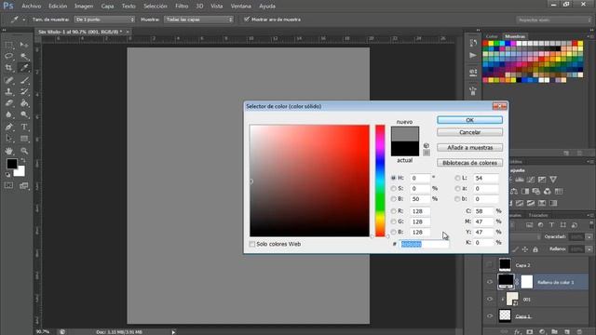
Task: Click the vertical hue slider strip
Action: (380, 181)
